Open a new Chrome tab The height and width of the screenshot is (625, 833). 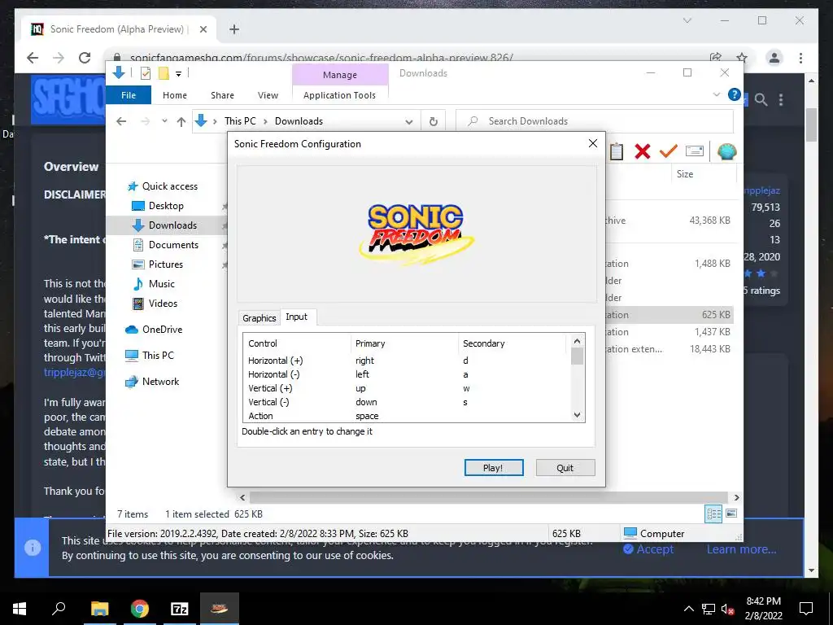tap(233, 29)
